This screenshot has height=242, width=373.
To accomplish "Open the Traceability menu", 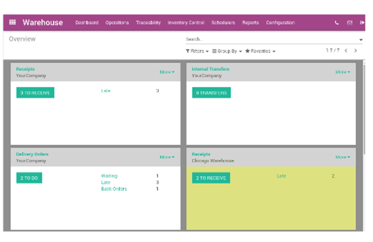I will (x=148, y=22).
